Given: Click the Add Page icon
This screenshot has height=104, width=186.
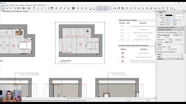Looking at the screenshot, I should tap(78, 8).
